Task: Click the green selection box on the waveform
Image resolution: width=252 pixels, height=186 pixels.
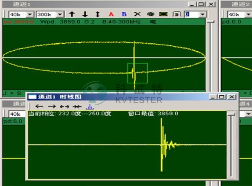Action: pyautogui.click(x=138, y=73)
